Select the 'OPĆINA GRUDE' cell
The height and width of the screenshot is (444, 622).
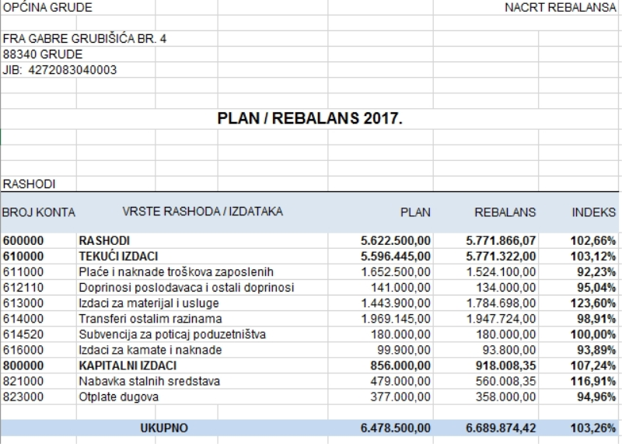(x=47, y=8)
